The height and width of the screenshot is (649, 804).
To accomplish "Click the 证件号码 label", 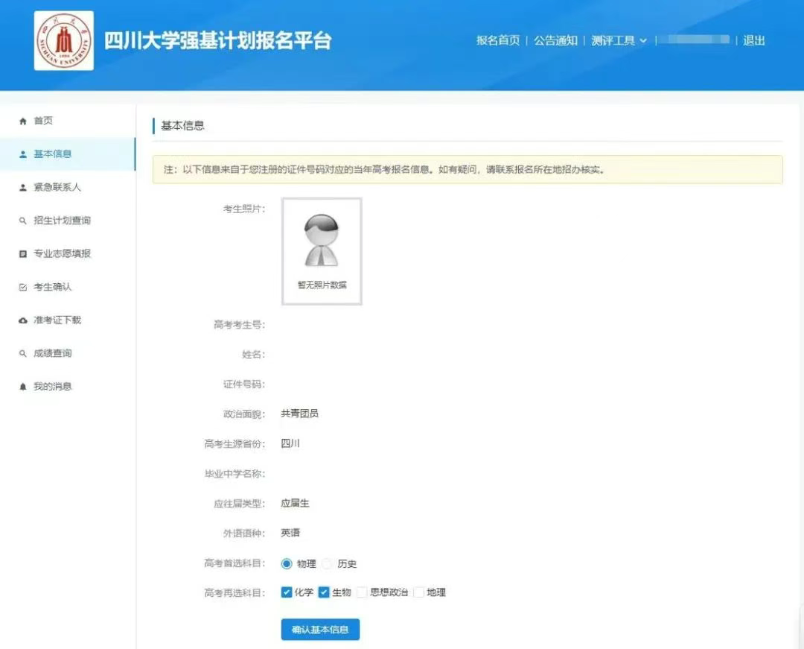I will [x=244, y=384].
